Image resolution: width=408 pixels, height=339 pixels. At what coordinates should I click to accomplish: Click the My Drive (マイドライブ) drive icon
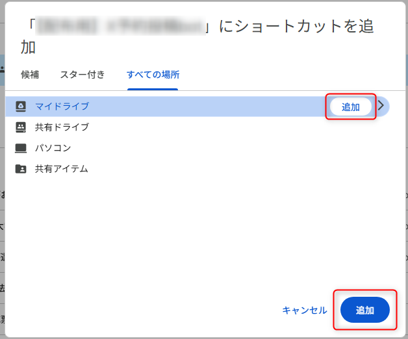21,107
